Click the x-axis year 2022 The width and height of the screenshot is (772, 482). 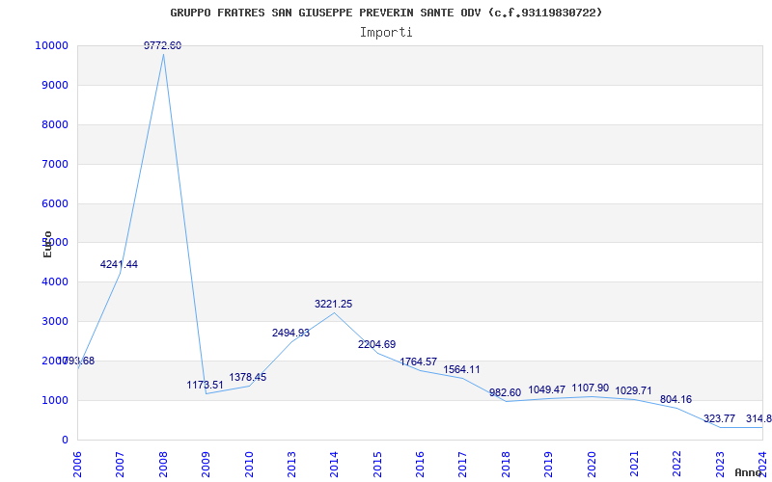coord(677,465)
